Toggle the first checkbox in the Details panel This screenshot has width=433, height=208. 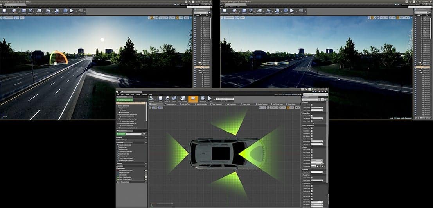[x=311, y=105]
